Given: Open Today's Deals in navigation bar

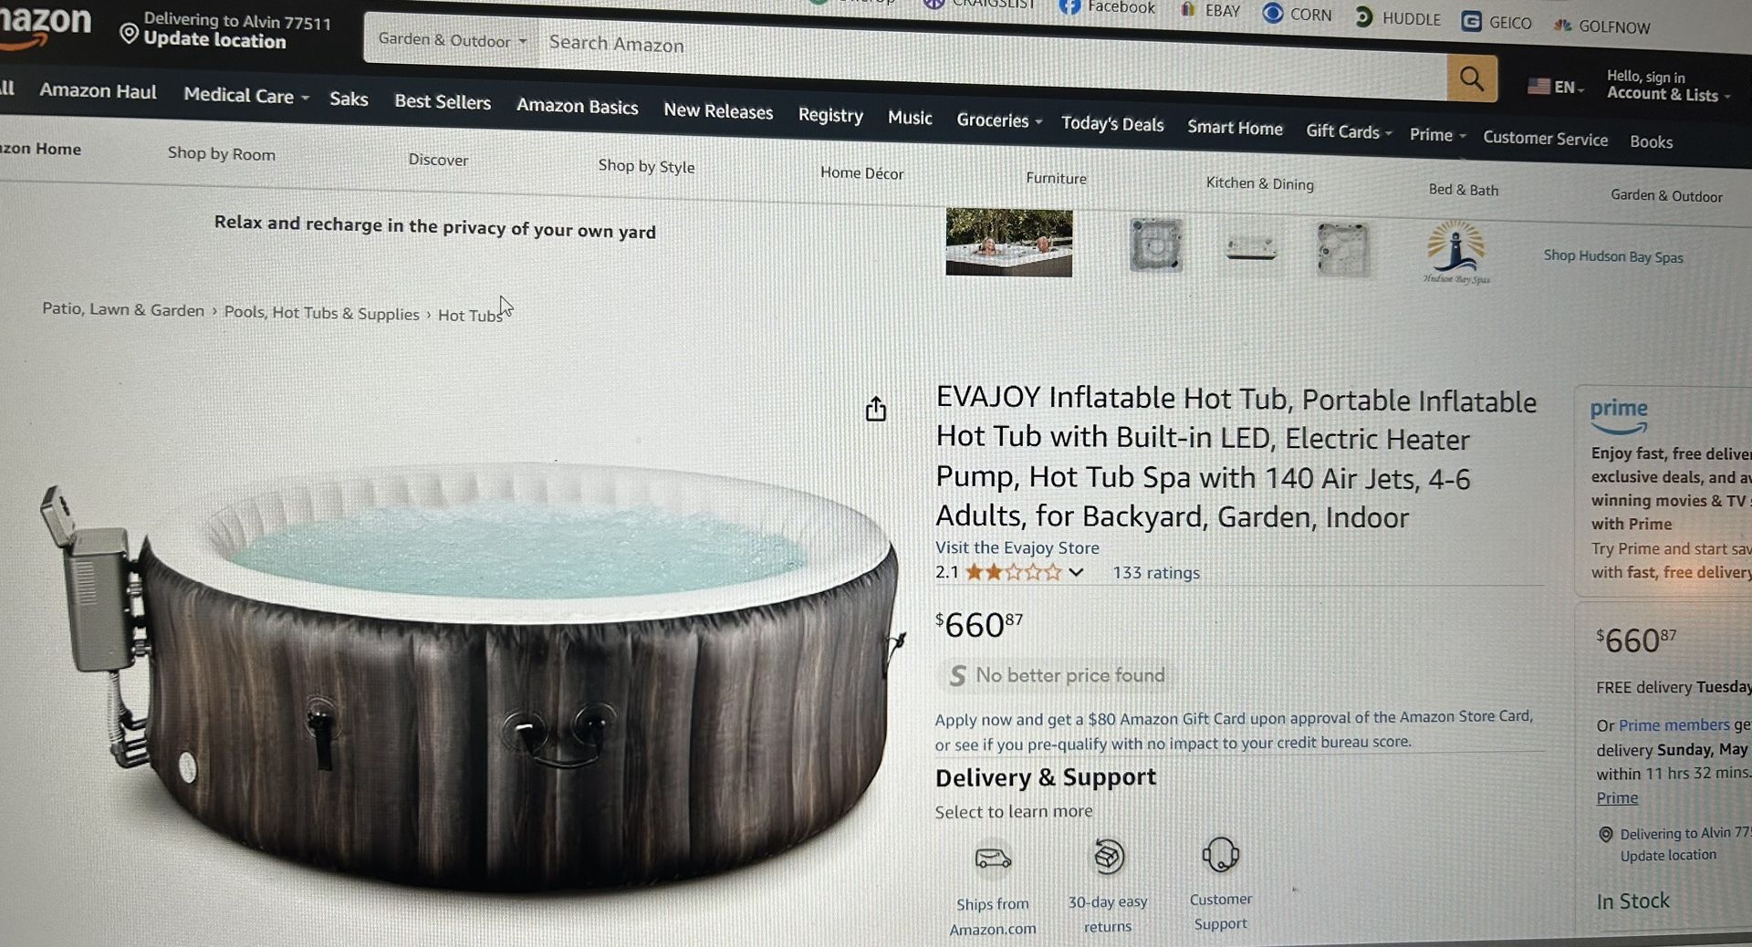Looking at the screenshot, I should (1112, 124).
